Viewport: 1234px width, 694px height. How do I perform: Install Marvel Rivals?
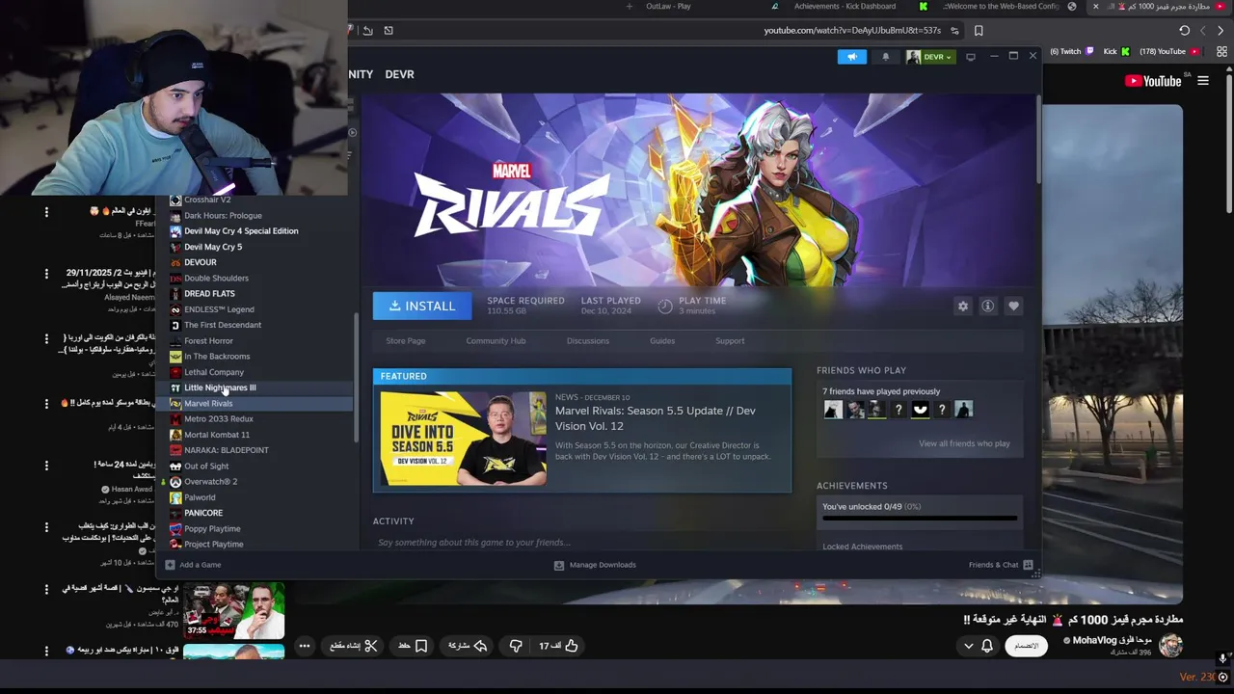422,306
